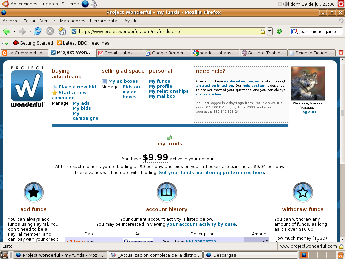Close the current tab with red X

[x=341, y=53]
